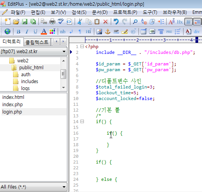Open the 문서(D) menu
Screen dimensions: 202x192
tap(100, 12)
